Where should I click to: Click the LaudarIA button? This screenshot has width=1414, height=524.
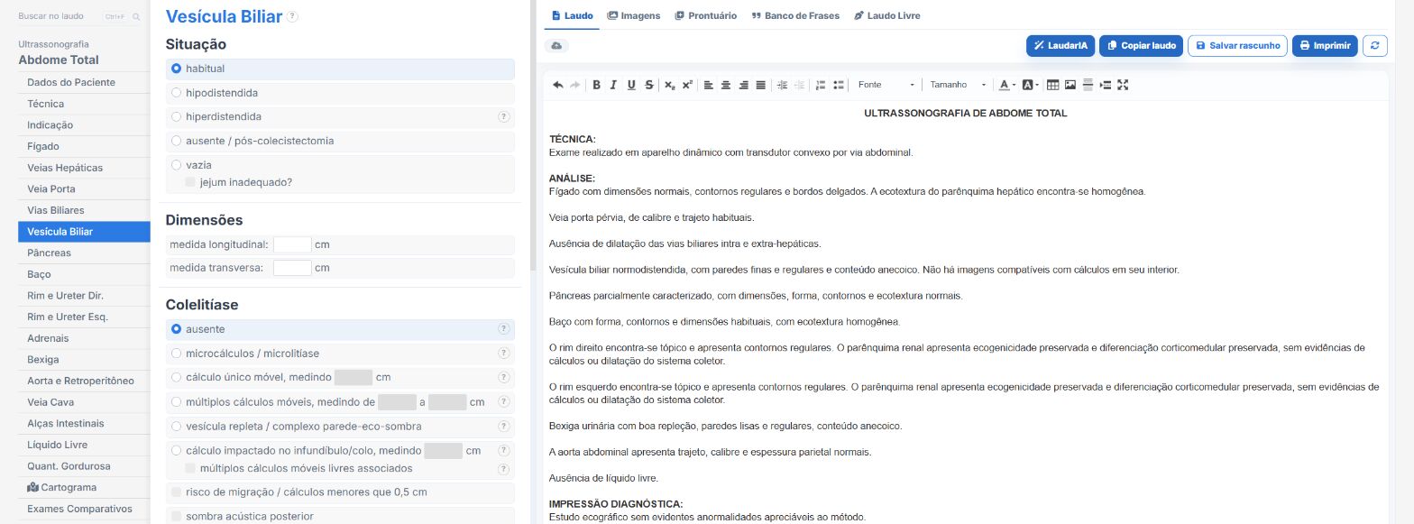click(1060, 45)
